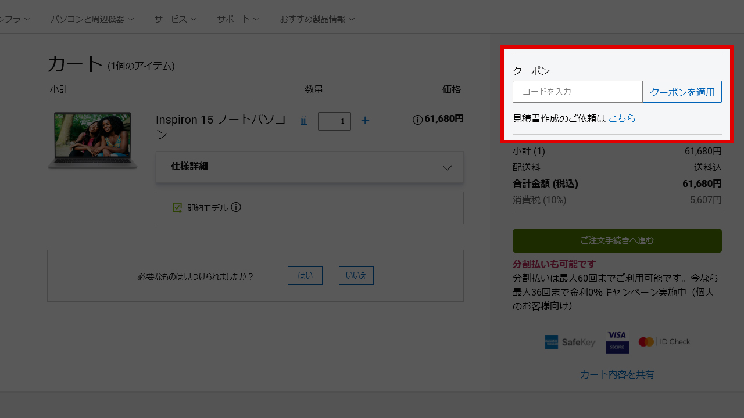Open the Inspiron 15 ノートパソコン product title
This screenshot has width=744, height=418.
[x=221, y=127]
